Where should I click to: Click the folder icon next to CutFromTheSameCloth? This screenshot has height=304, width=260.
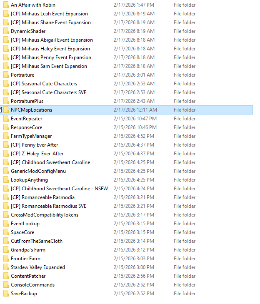tap(6, 241)
